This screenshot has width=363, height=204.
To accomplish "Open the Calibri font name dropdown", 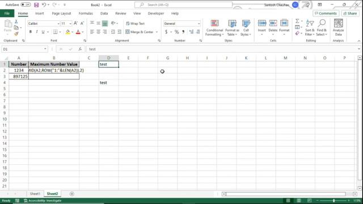I will click(58, 24).
